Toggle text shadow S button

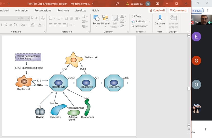[6, 25]
